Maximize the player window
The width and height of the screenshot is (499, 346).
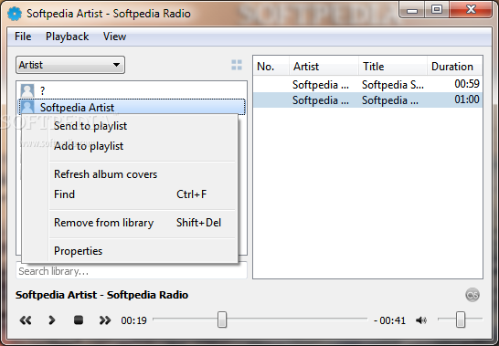437,10
